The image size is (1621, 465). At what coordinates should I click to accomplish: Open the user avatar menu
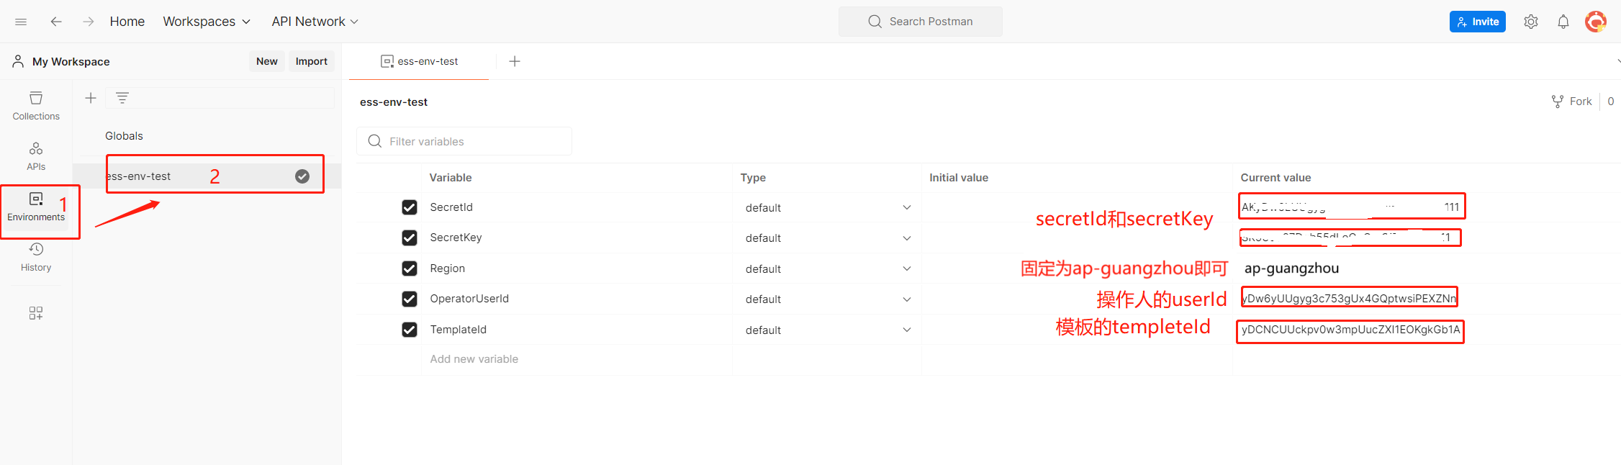tap(1596, 22)
